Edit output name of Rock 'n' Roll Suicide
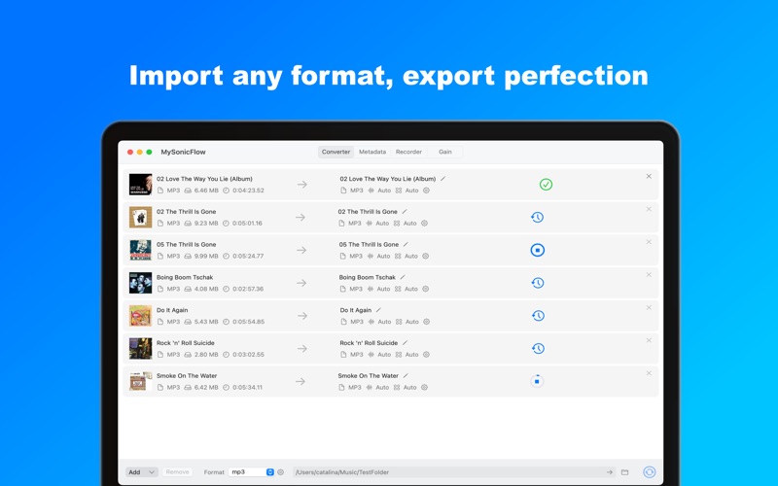 point(405,343)
